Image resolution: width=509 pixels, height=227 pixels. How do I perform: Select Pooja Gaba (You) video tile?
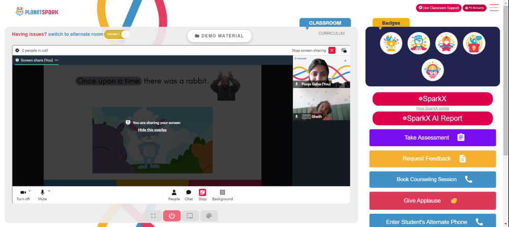[321, 71]
